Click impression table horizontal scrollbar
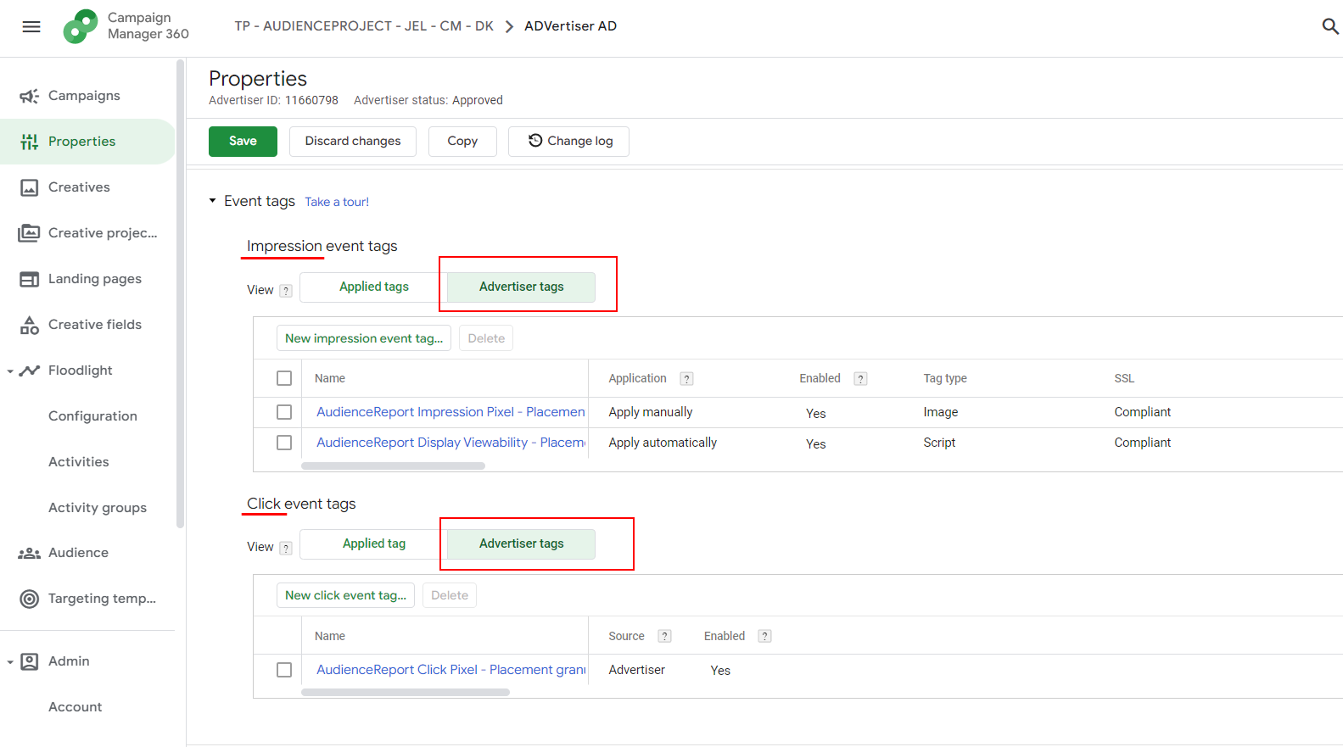The height and width of the screenshot is (747, 1343). click(x=393, y=465)
